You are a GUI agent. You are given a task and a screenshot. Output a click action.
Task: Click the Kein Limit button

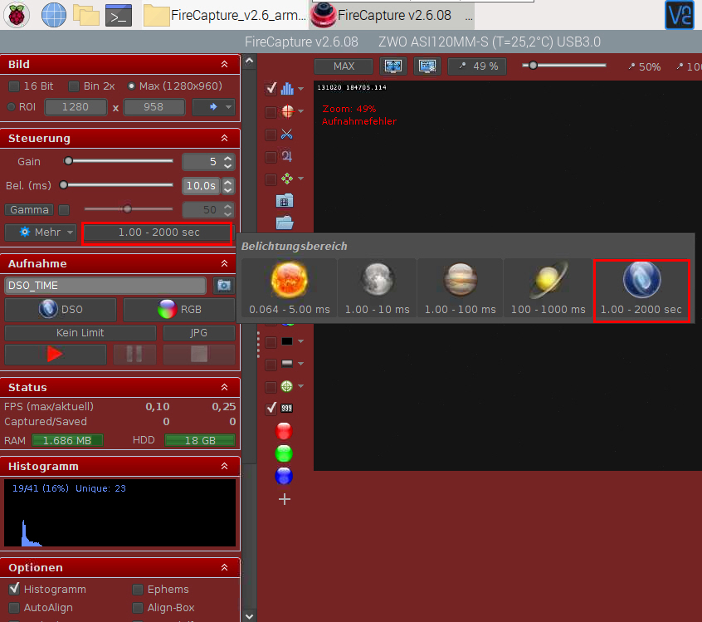pyautogui.click(x=80, y=333)
